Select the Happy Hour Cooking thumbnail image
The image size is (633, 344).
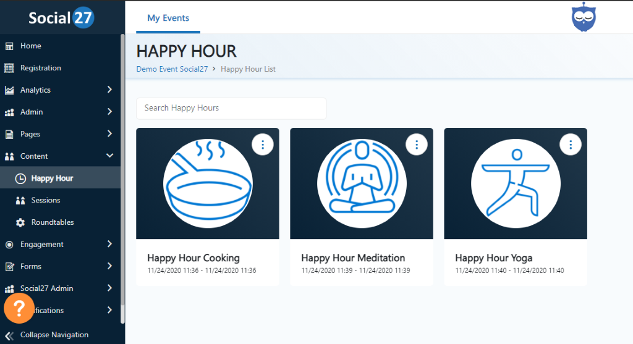(207, 183)
